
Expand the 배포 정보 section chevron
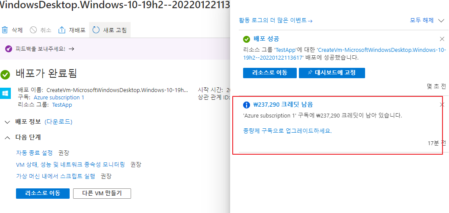(x=7, y=122)
